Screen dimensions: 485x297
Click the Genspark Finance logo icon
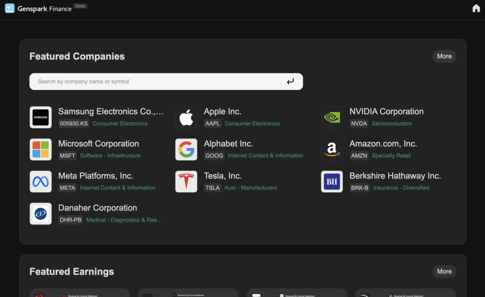click(x=9, y=9)
